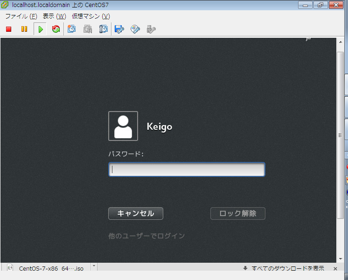Click the console vertical scrollbar thumb
Viewport: 348px width, 280px height.
(340, 135)
